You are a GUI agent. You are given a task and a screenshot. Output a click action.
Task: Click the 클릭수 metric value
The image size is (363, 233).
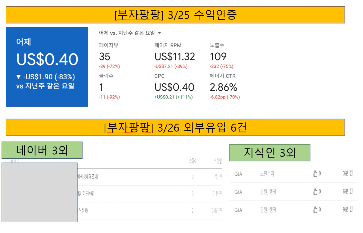pos(101,87)
